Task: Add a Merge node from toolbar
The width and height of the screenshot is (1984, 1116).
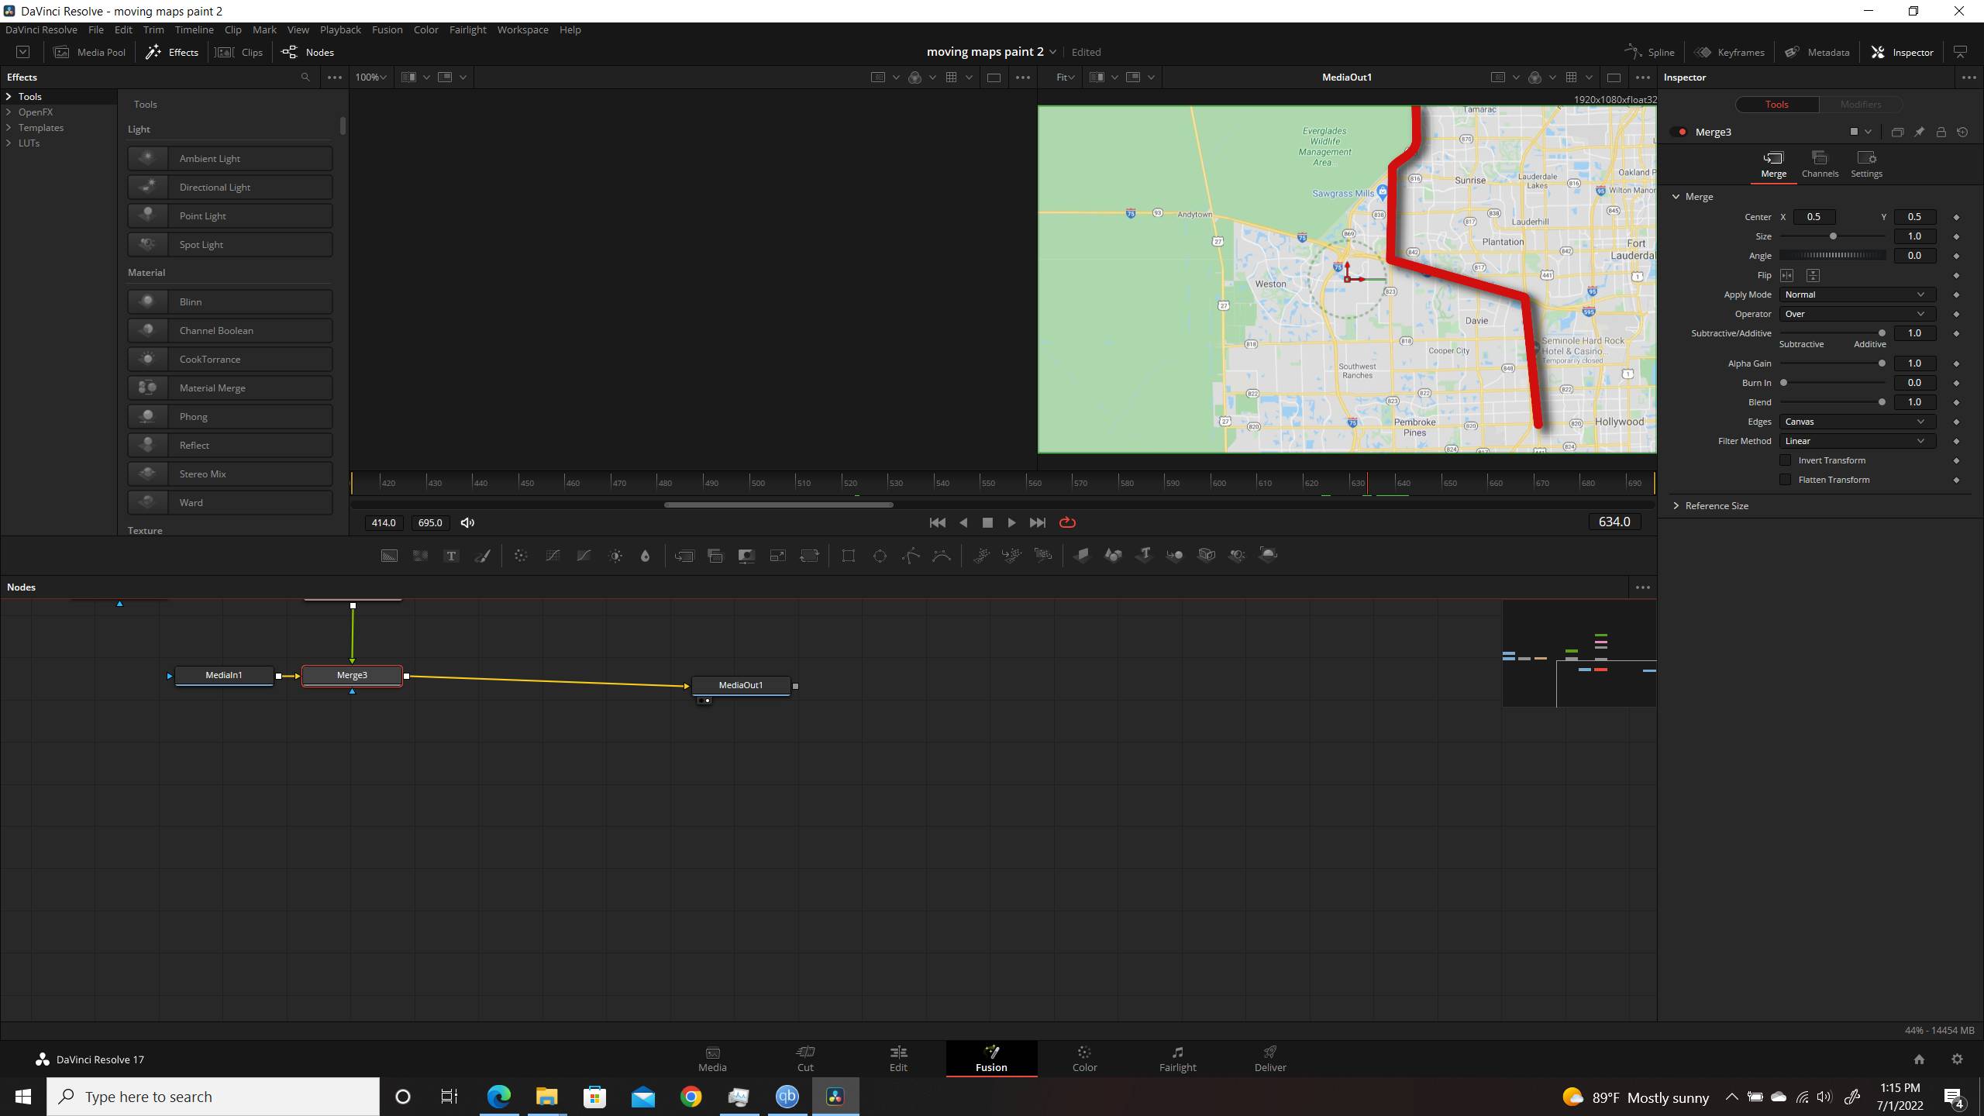Action: tap(684, 555)
